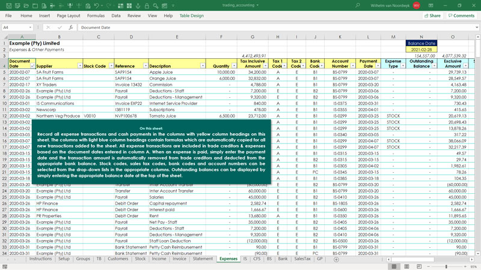The image size is (481, 270).
Task: Switch to Page Layout view in status bar
Action: tap(406, 266)
